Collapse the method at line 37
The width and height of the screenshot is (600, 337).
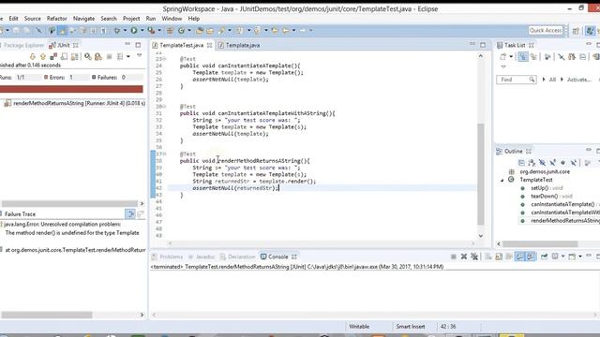(165, 154)
